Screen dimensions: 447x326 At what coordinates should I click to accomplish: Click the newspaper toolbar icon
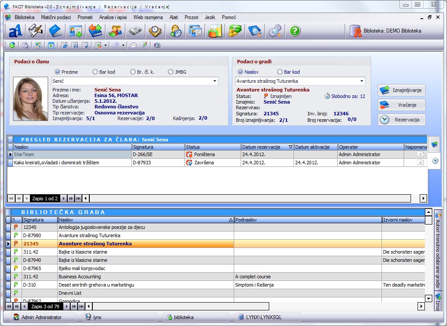pos(135,31)
